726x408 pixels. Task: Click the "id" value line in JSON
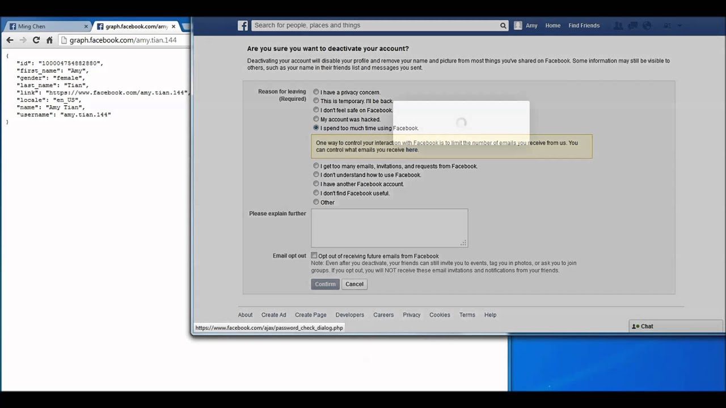[60, 63]
